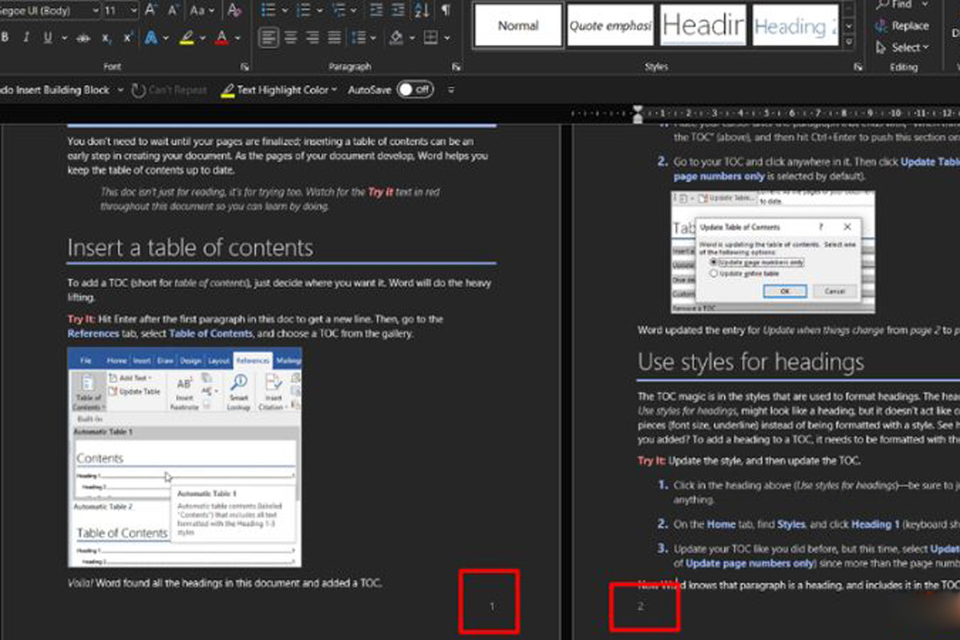
Task: Decrease the paragraph indent
Action: [376, 10]
